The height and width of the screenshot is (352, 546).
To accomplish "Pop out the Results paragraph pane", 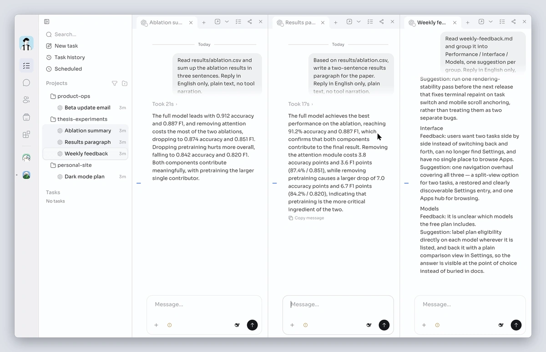I will (349, 22).
